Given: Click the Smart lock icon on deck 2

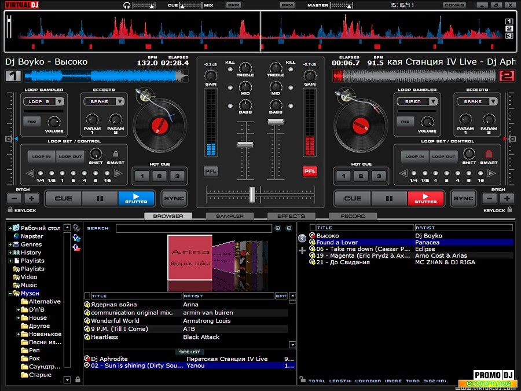Looking at the screenshot, I should [x=488, y=154].
